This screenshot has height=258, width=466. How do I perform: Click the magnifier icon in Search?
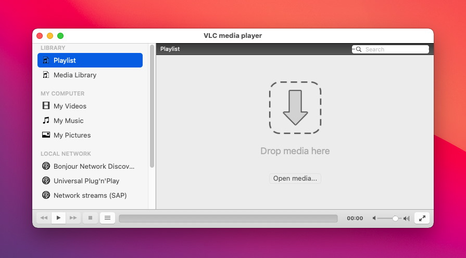click(359, 49)
